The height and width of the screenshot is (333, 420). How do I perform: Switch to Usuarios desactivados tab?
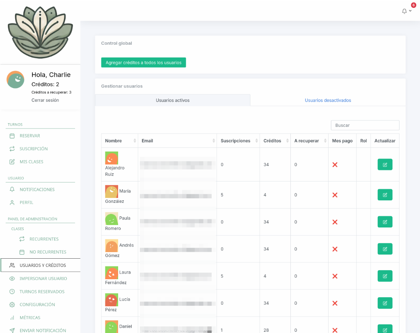[x=328, y=100]
